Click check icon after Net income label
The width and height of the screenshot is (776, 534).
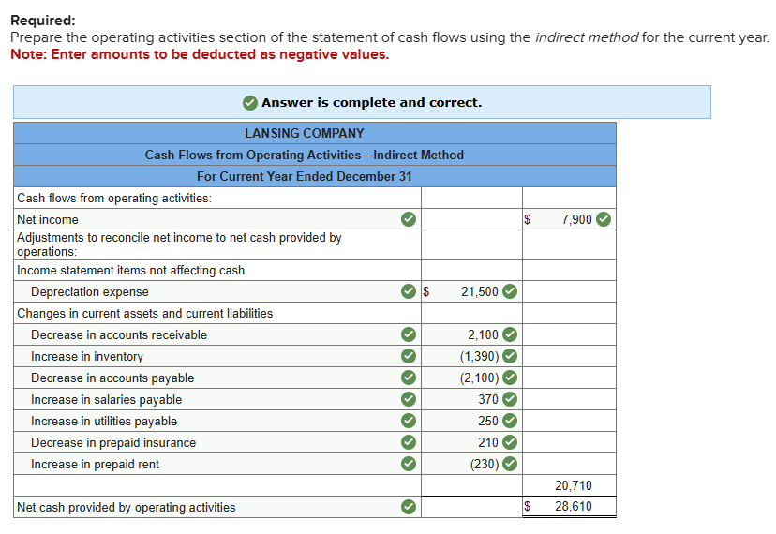point(408,219)
